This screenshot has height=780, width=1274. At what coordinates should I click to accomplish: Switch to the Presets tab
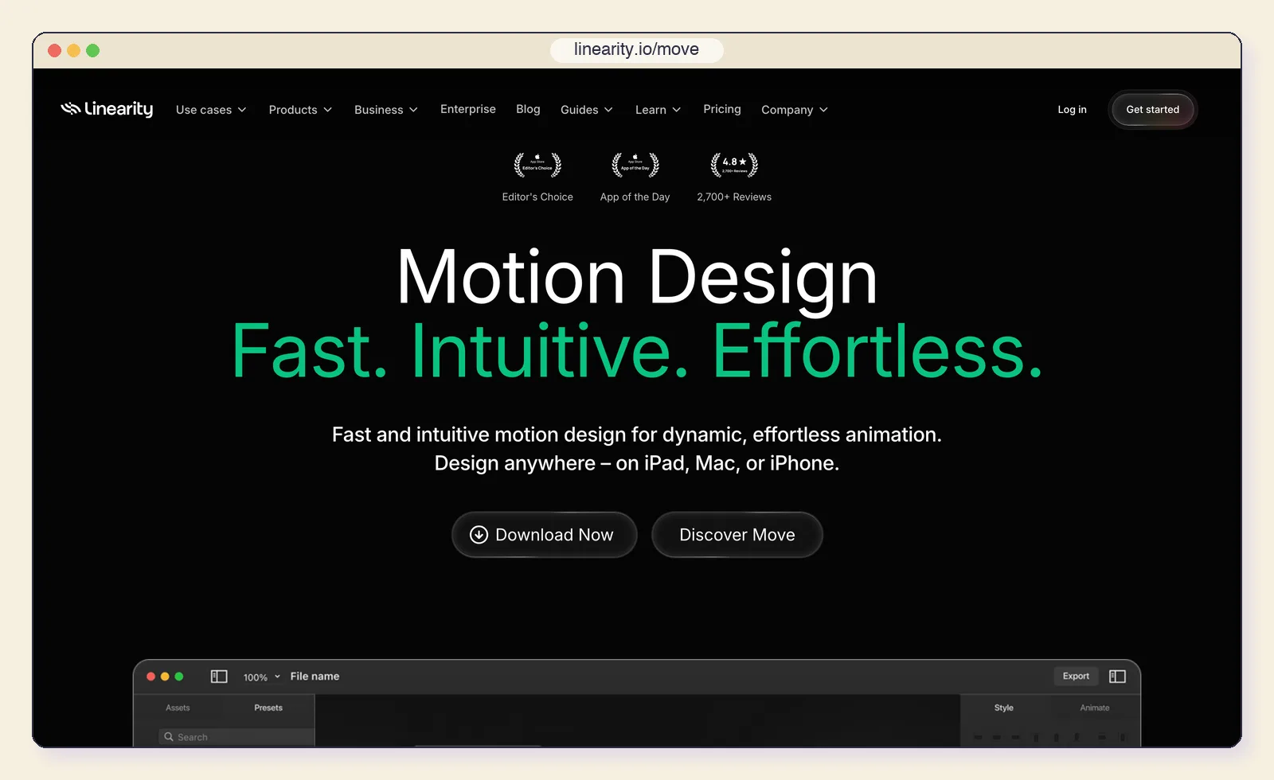268,708
